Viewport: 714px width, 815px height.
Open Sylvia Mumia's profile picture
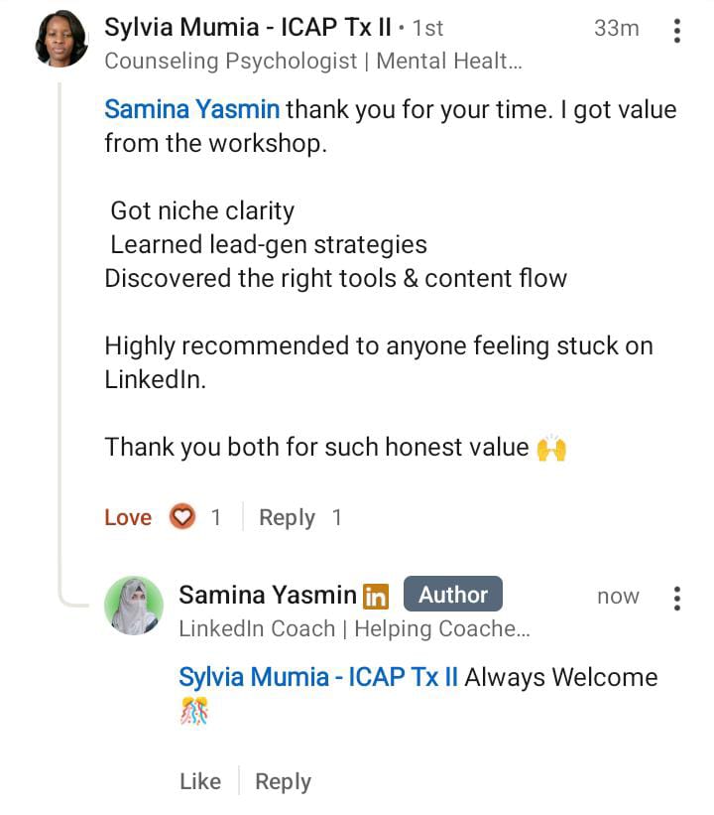pyautogui.click(x=61, y=39)
